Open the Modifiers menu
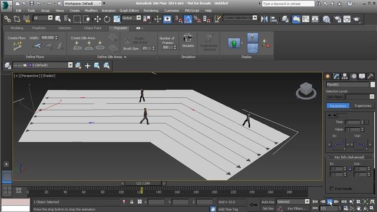 (x=91, y=11)
